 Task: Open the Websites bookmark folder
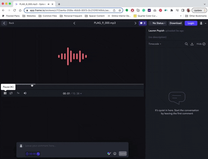click(29, 16)
